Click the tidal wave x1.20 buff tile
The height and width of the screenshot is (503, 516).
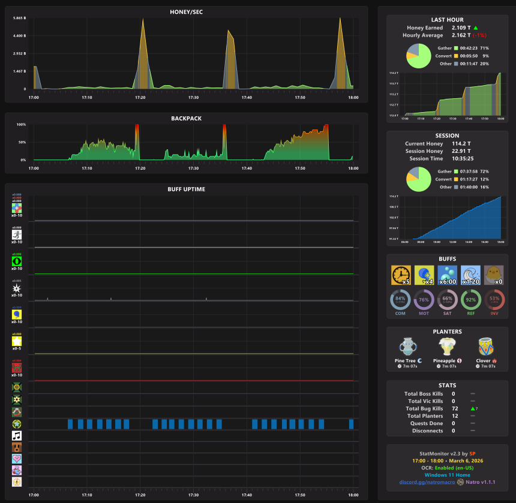[470, 275]
